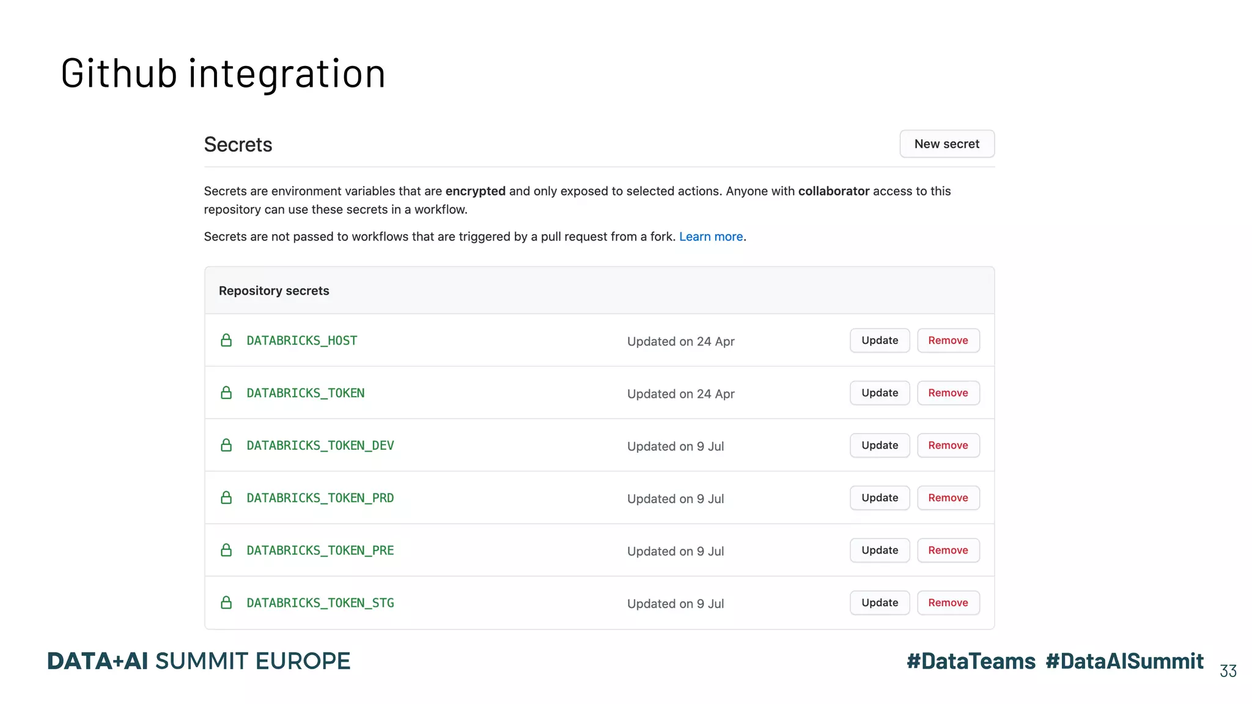This screenshot has height=704, width=1252.
Task: Click Updated on 9 Jul for DATABRICKS_TOKEN_DEV
Action: coord(676,447)
